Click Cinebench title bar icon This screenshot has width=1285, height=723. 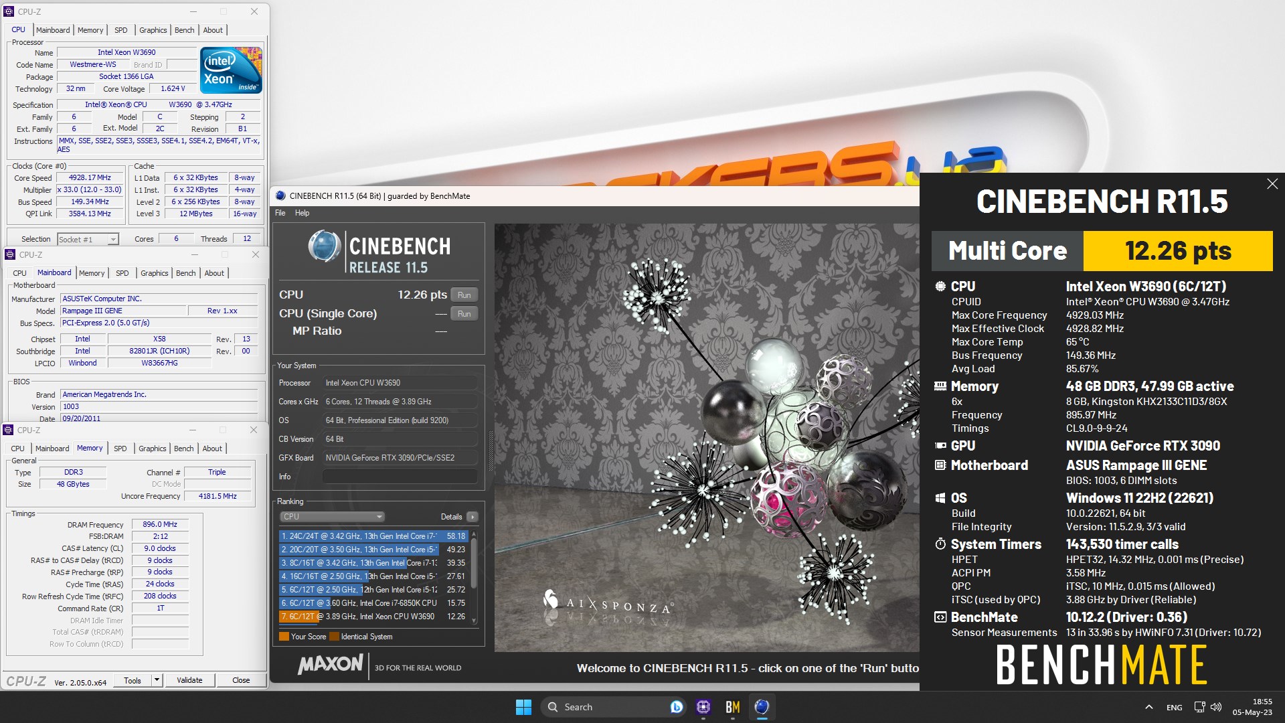click(x=281, y=196)
